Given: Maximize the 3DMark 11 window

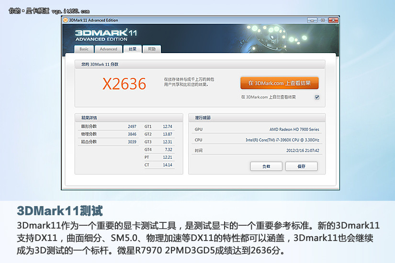Looking at the screenshot, I should tap(323, 20).
